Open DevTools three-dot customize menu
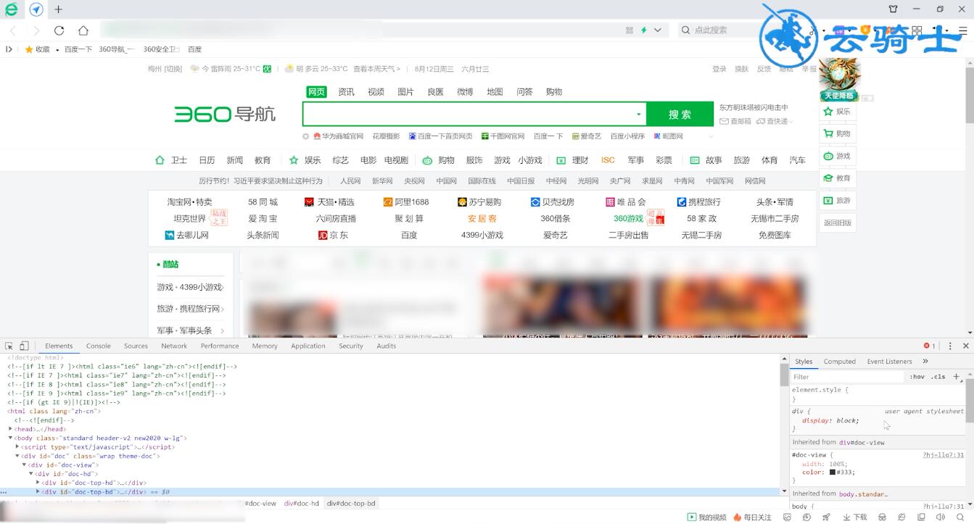The image size is (974, 524). coord(950,346)
